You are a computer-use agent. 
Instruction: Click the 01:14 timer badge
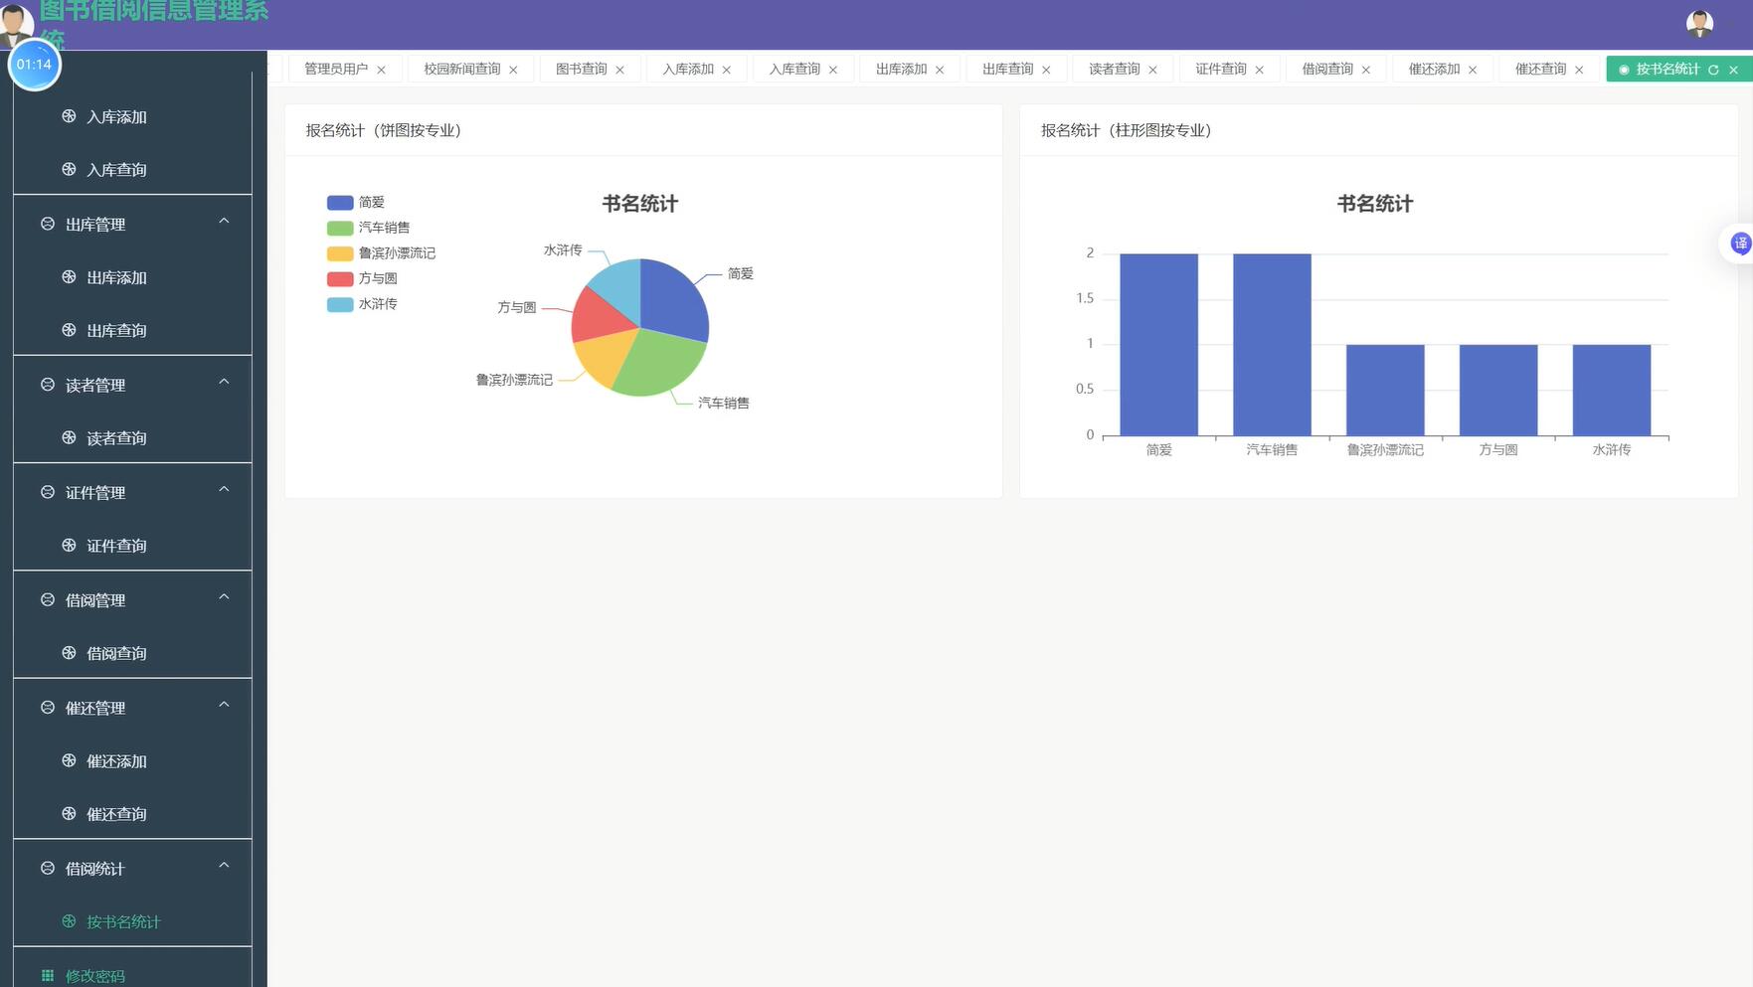click(x=35, y=65)
